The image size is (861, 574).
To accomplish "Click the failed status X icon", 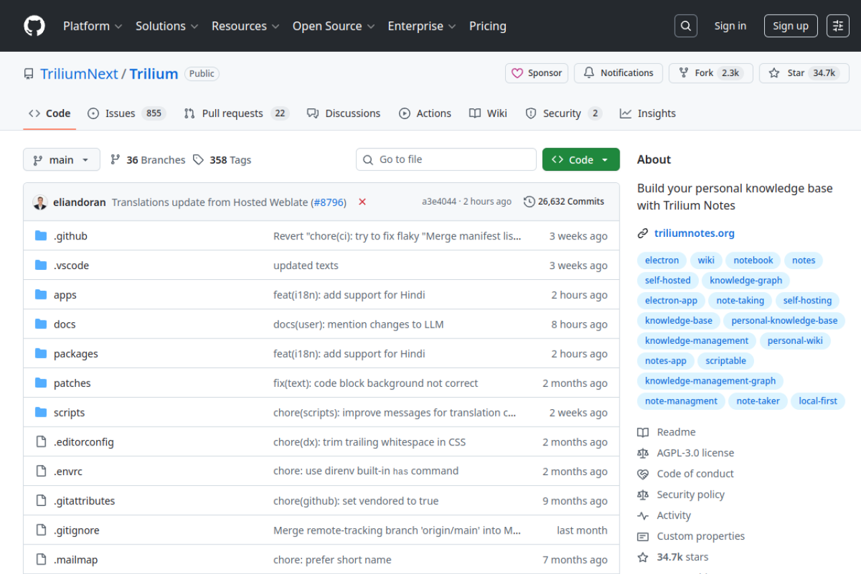I will coord(362,202).
